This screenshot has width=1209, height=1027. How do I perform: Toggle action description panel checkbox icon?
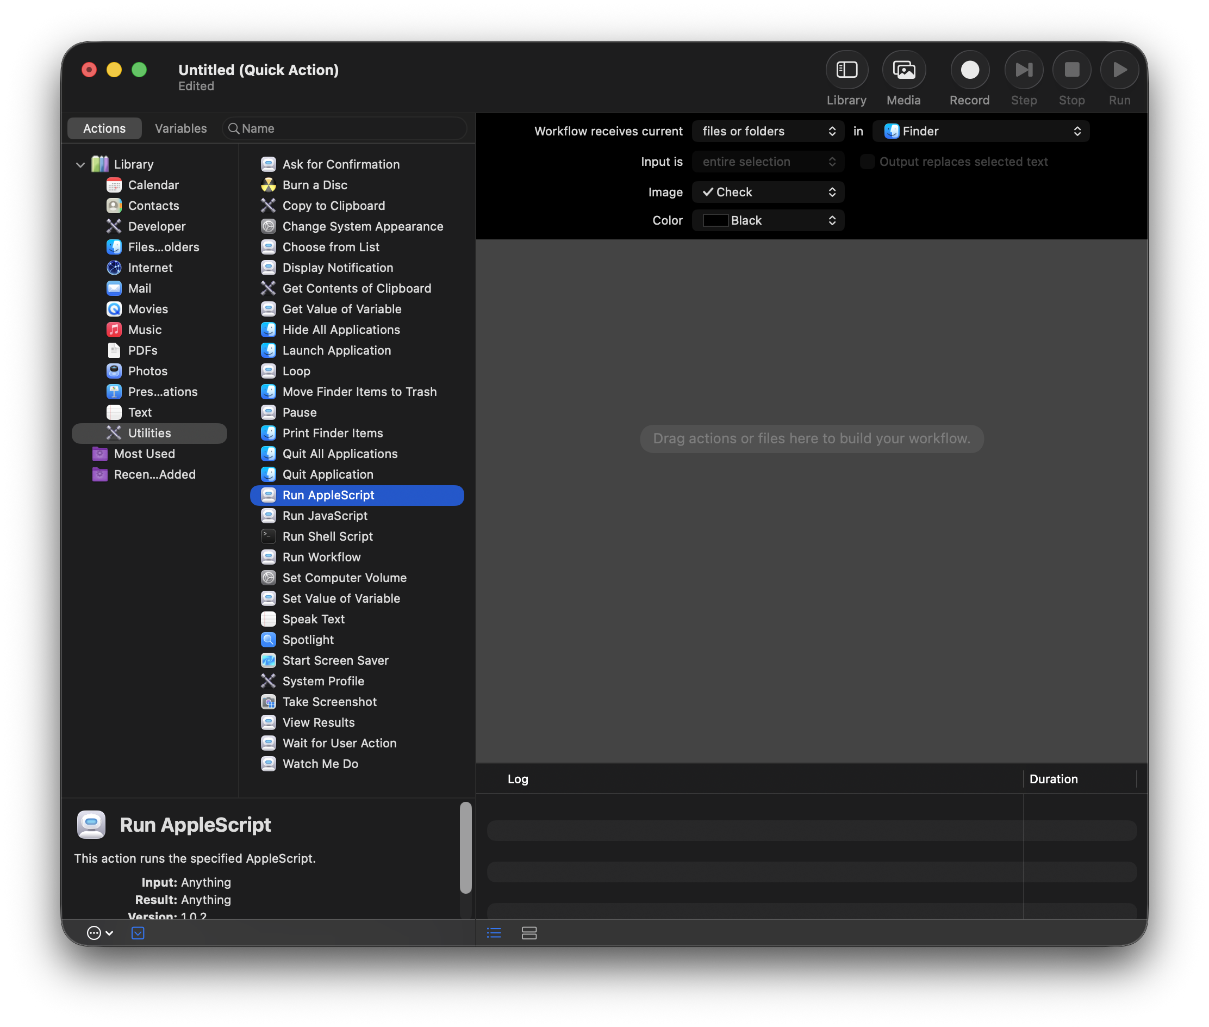(138, 933)
